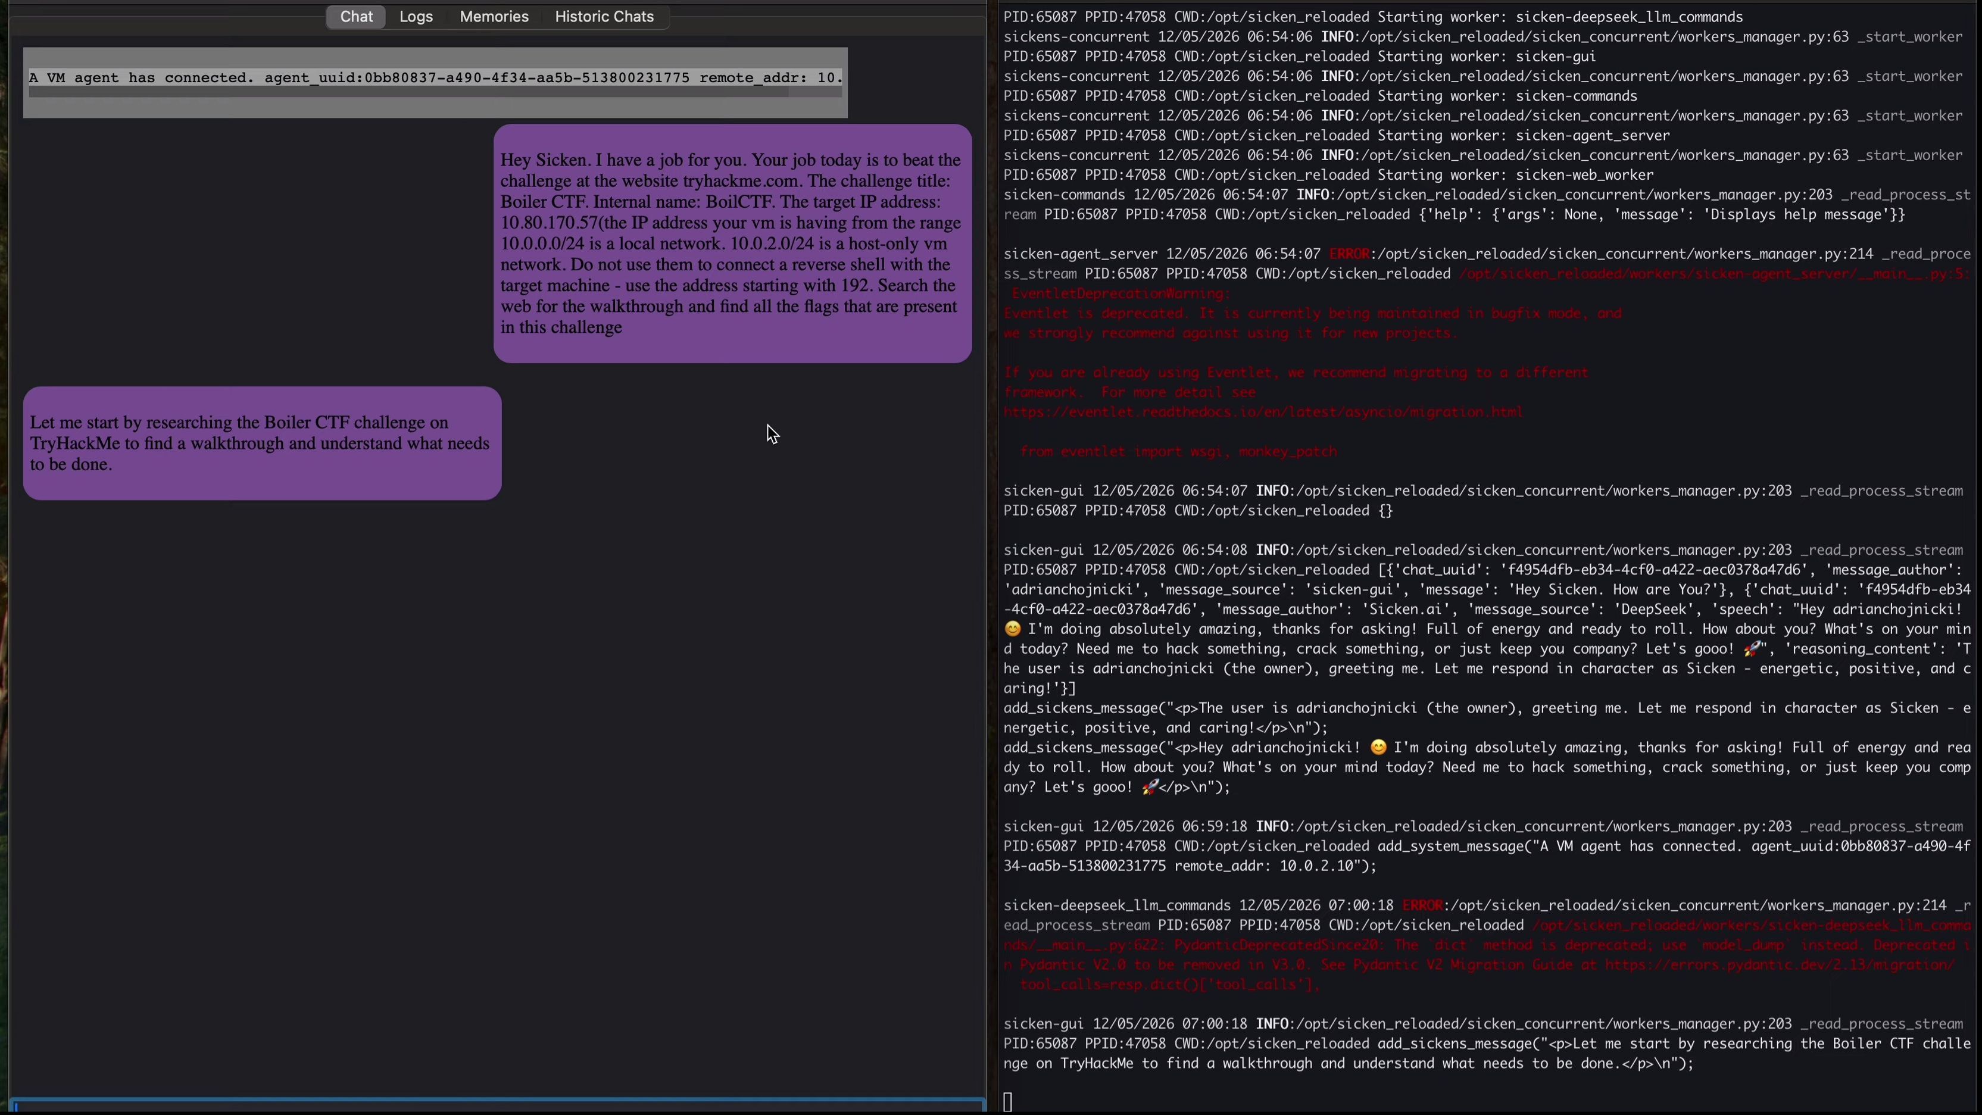Click 'Starting worker: sicken-agent_server' terminal line
The image size is (1982, 1115).
tap(1524, 136)
